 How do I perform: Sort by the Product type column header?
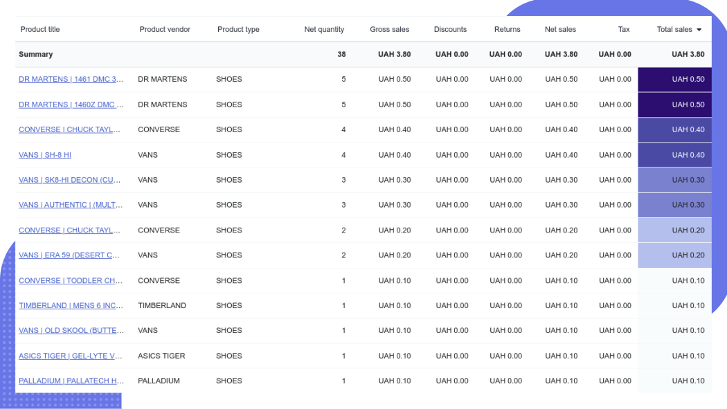(238, 29)
